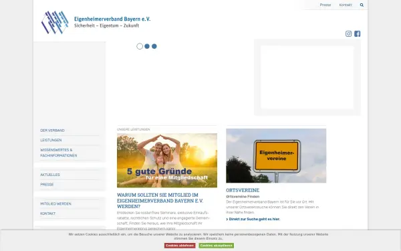Click the Eigenheimerverband Bayern e.V. title text
Image resolution: width=401 pixels, height=251 pixels.
(x=112, y=19)
